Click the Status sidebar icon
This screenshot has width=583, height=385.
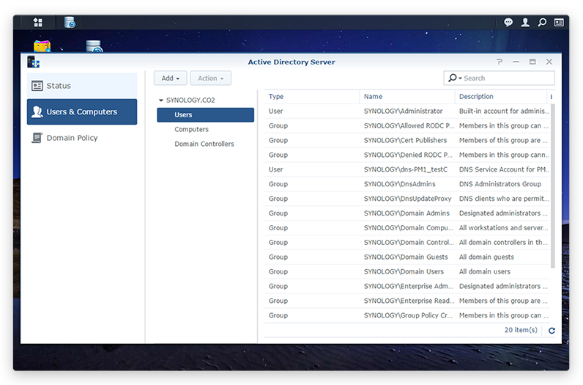(x=37, y=86)
